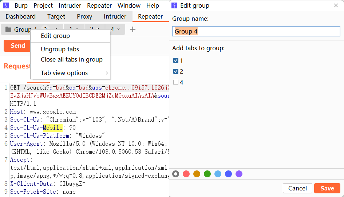Switch to the Target tab
The width and height of the screenshot is (344, 197).
coord(56,16)
